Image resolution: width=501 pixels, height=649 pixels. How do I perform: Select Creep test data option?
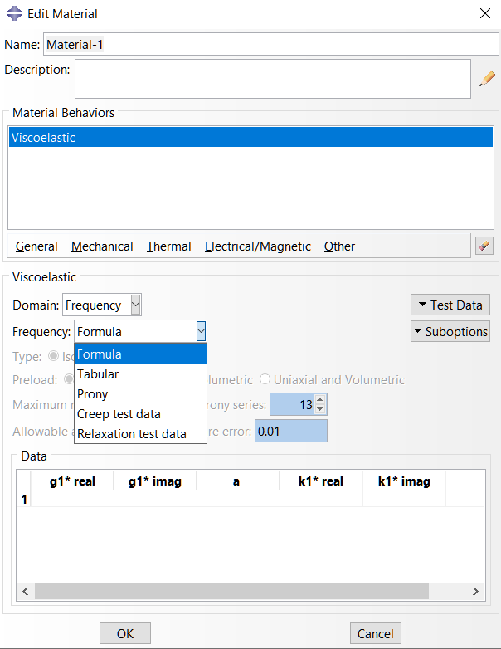(x=119, y=414)
